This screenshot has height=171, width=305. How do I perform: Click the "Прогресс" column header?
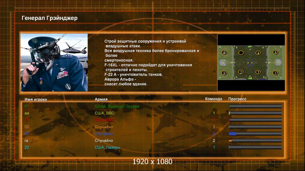(237, 99)
